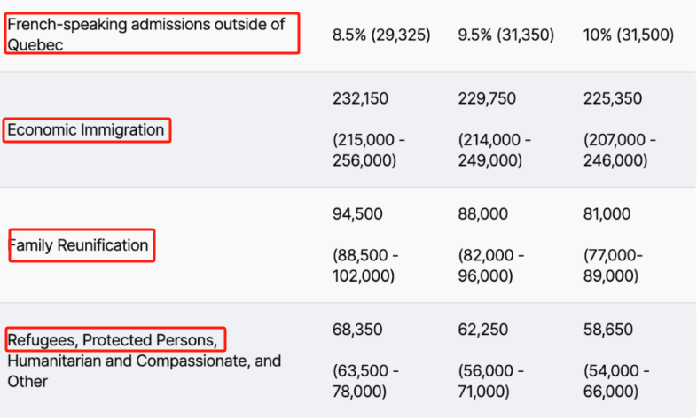Select the French-speaking admissions outside of Quebec label
Viewport: 697px width, 419px height.
click(x=145, y=35)
